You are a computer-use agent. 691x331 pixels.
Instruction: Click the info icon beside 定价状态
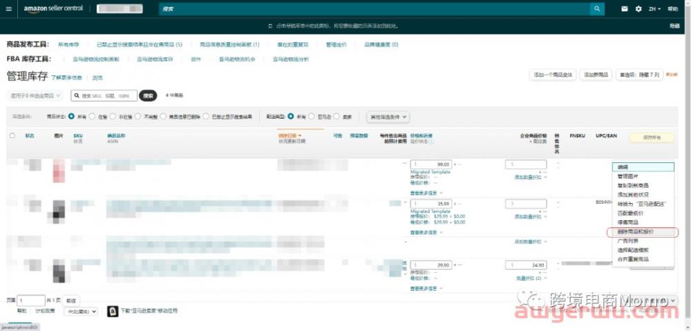[431, 142]
